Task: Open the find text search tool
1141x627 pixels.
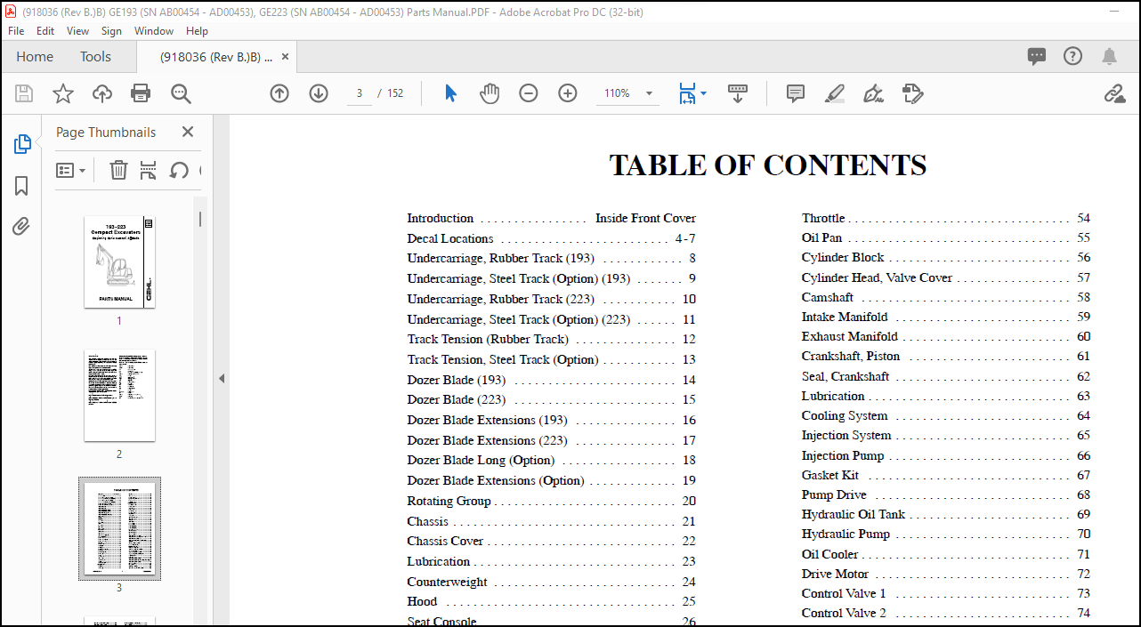Action: pos(181,93)
